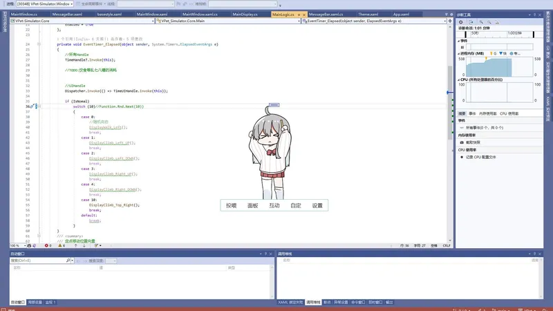The width and height of the screenshot is (553, 311).
Task: Switch to App.xaml tab
Action: click(401, 15)
